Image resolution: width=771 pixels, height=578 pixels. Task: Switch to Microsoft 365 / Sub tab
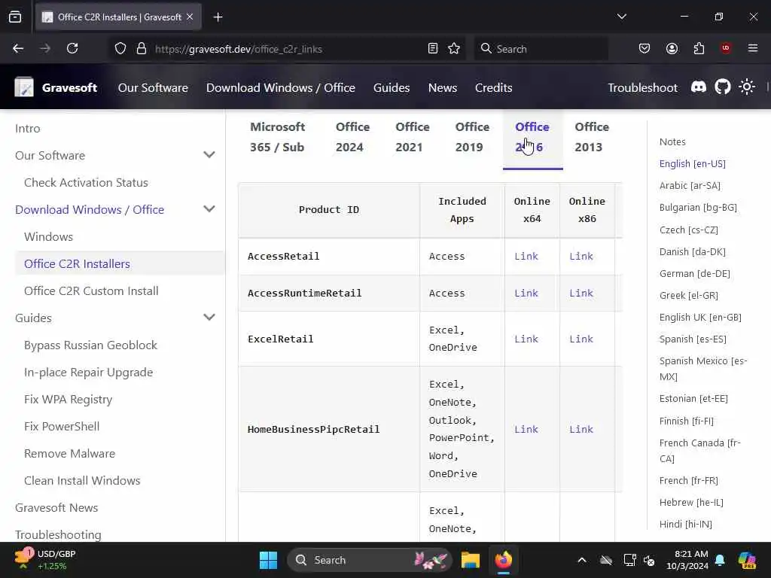(277, 137)
